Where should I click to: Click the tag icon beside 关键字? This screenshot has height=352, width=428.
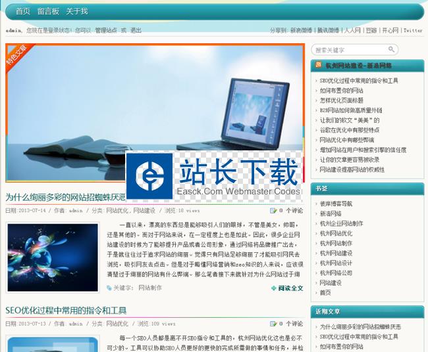(x=109, y=288)
